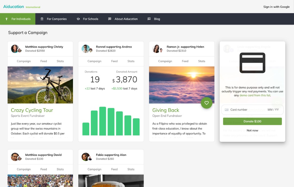Image resolution: width=294 pixels, height=187 pixels.
Task: Click the crowd photo on Matthias supporting David card
Action: click(x=40, y=181)
